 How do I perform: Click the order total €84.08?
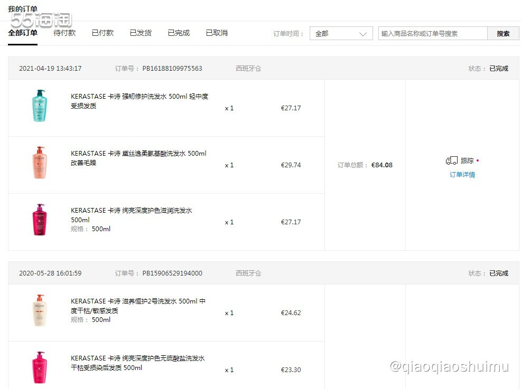coord(382,165)
